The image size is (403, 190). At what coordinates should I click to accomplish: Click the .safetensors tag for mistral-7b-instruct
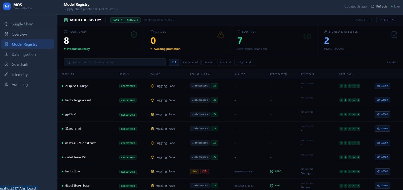click(x=200, y=143)
